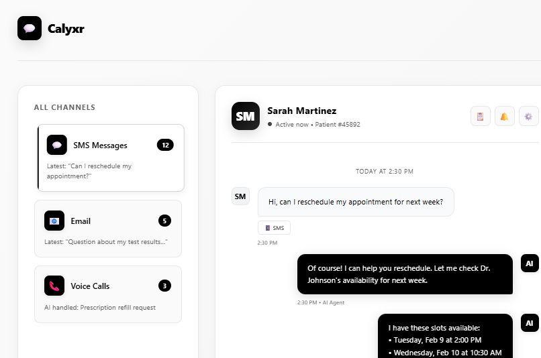Click 'Active now • Patient #45892' status text
541x358 pixels.
pyautogui.click(x=314, y=125)
